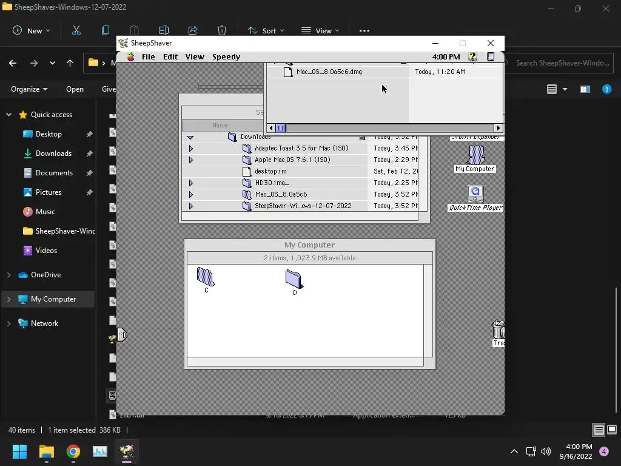
Task: Expand the Adaptec Toast 3.5 for Mac folder
Action: click(x=191, y=148)
